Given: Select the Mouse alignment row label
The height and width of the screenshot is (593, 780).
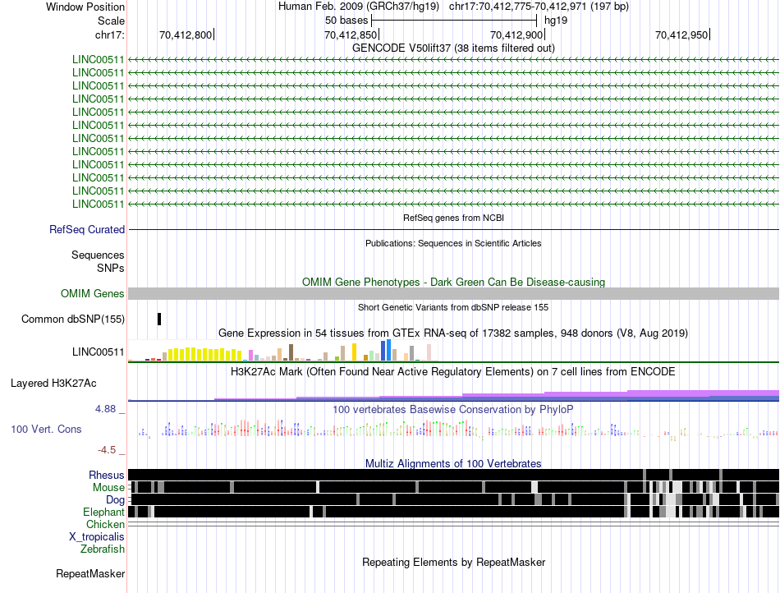Looking at the screenshot, I should (x=108, y=488).
